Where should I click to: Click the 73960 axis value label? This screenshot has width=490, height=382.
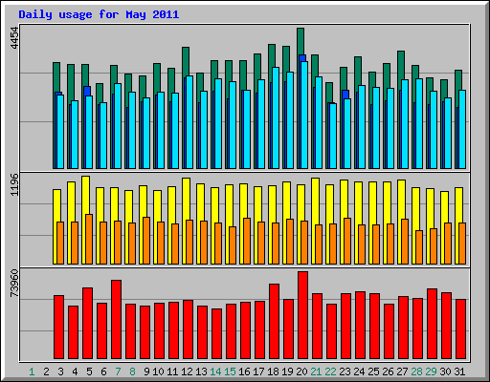[x=14, y=283]
